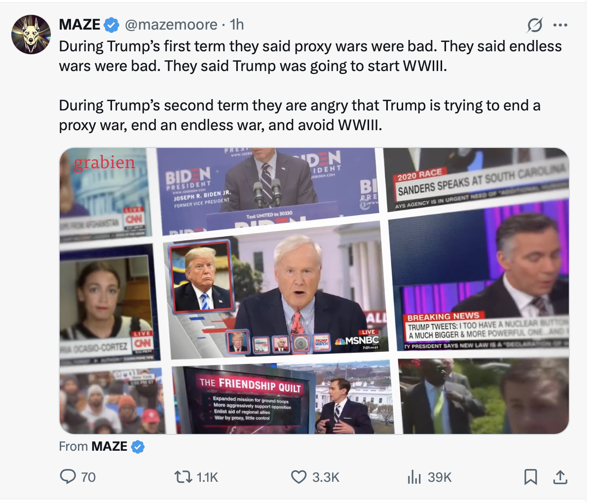Click the @mazemoore handle
The height and width of the screenshot is (503, 595).
pos(171,24)
